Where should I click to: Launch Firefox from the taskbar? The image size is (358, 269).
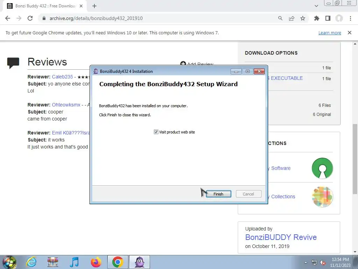coord(96,262)
